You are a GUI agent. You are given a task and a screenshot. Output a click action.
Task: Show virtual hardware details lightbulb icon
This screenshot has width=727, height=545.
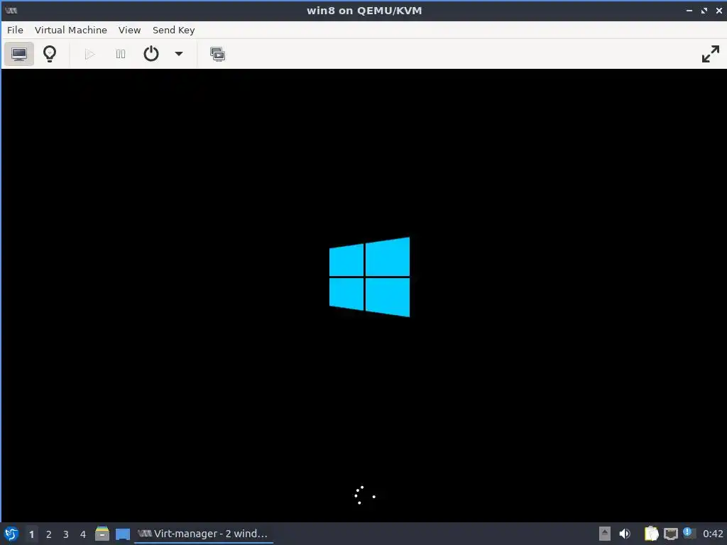[x=50, y=54]
